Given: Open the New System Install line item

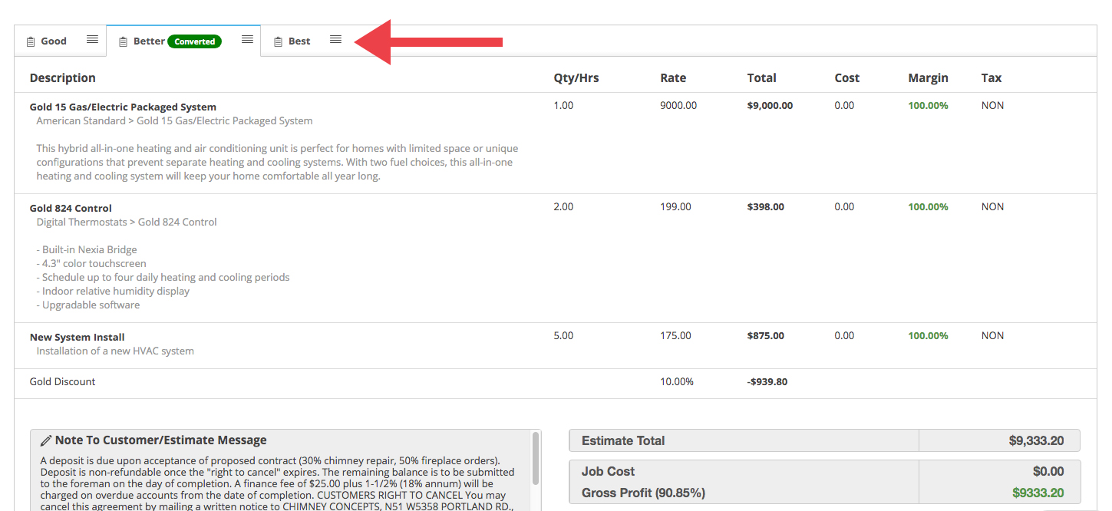Looking at the screenshot, I should tap(77, 337).
